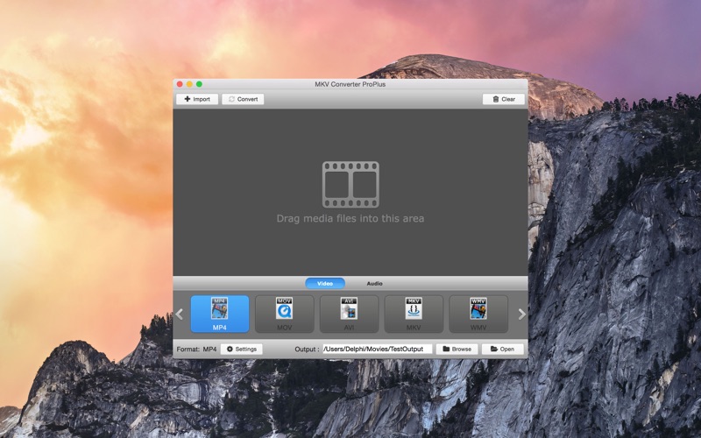Open format Settings

242,349
